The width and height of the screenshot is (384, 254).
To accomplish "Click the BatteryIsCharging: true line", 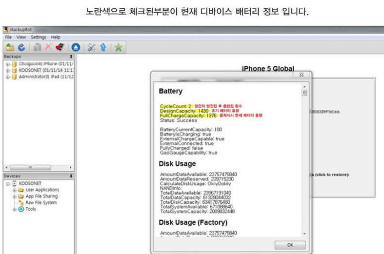I will pos(185,134).
